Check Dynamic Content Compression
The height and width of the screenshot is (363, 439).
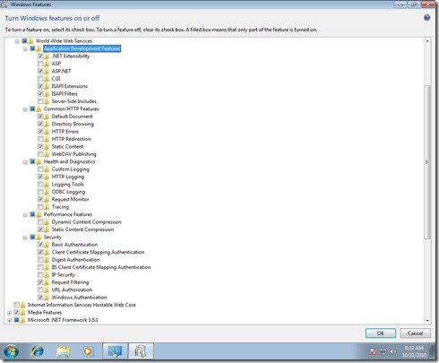point(40,222)
